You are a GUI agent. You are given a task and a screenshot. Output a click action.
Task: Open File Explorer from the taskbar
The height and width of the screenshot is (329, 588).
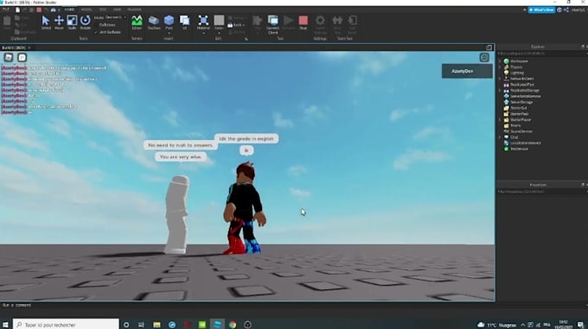tap(157, 325)
